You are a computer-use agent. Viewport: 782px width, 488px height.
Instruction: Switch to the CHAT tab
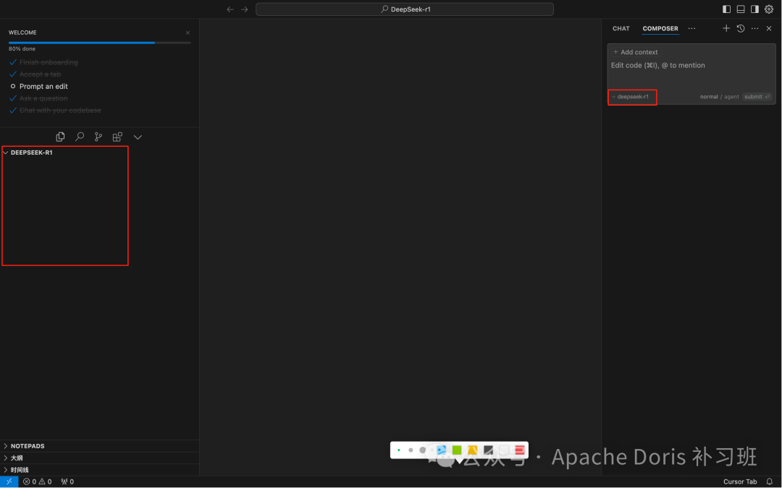621,28
